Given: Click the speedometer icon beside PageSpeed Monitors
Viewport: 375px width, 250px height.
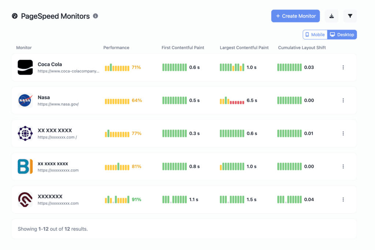Looking at the screenshot, I should [15, 16].
